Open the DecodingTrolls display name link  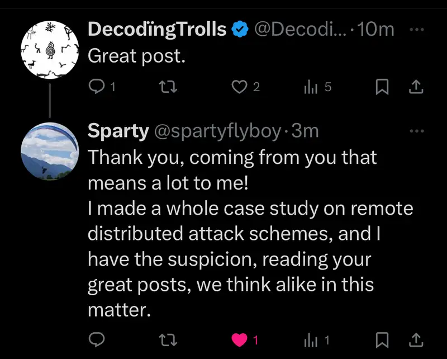click(157, 29)
